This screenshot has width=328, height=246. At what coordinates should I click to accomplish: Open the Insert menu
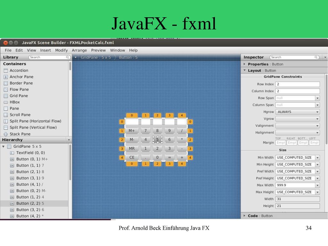pyautogui.click(x=45, y=50)
